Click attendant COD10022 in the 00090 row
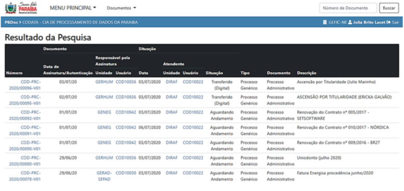This screenshot has width=404, height=191. pyautogui.click(x=193, y=143)
